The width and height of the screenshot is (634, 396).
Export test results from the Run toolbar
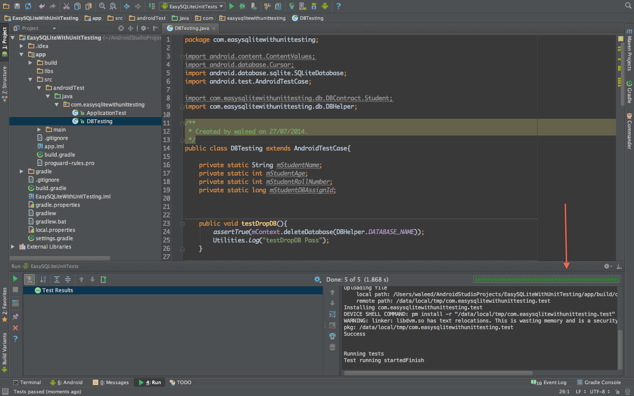[104, 279]
